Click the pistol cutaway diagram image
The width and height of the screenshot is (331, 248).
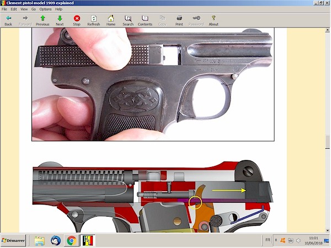pos(153,197)
